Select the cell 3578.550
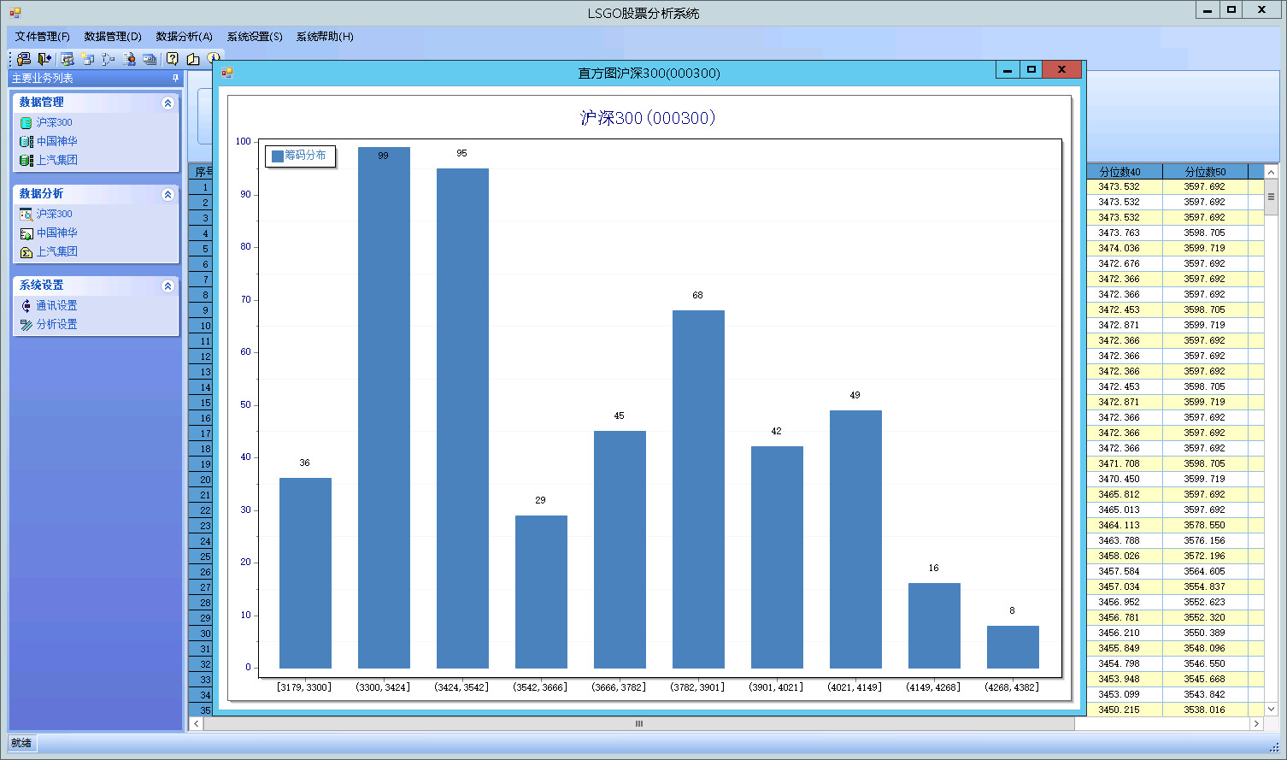The height and width of the screenshot is (760, 1287). pyautogui.click(x=1205, y=525)
